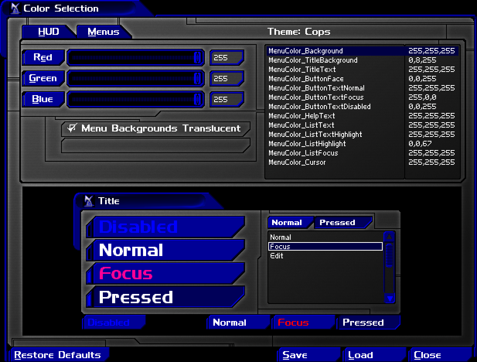Click the large Disabled preview button

[x=165, y=227]
